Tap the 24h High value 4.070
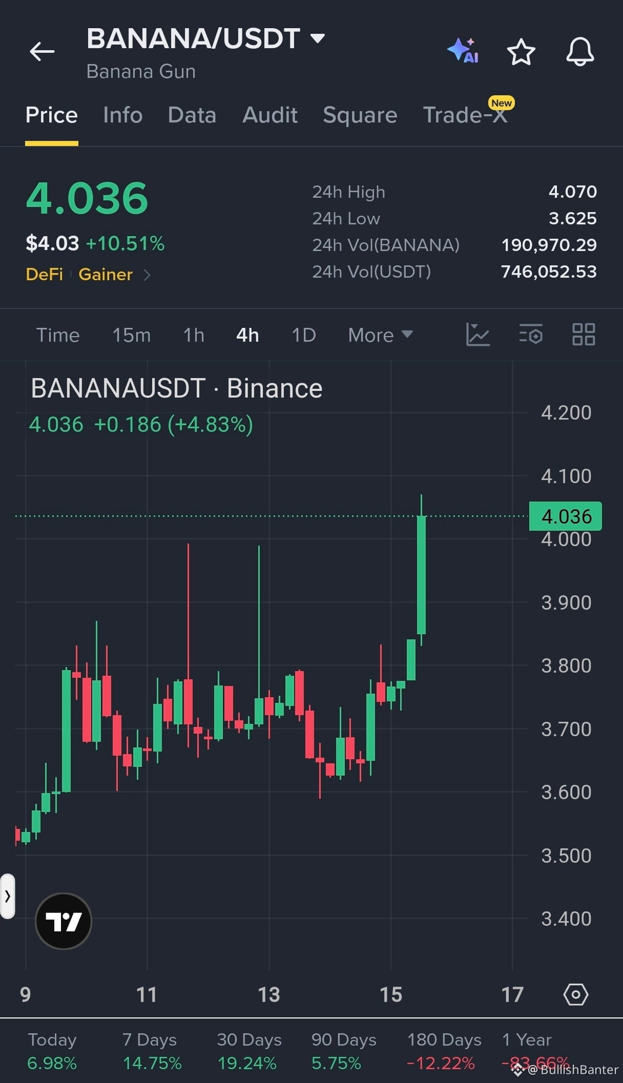Image resolution: width=623 pixels, height=1083 pixels. [x=573, y=192]
